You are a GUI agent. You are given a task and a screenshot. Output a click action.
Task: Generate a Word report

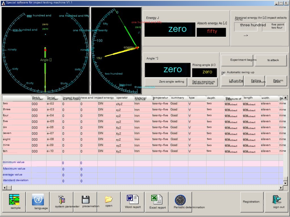[133, 202]
